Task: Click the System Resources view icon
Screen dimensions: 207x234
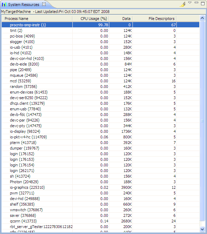Action: (x=4, y=5)
